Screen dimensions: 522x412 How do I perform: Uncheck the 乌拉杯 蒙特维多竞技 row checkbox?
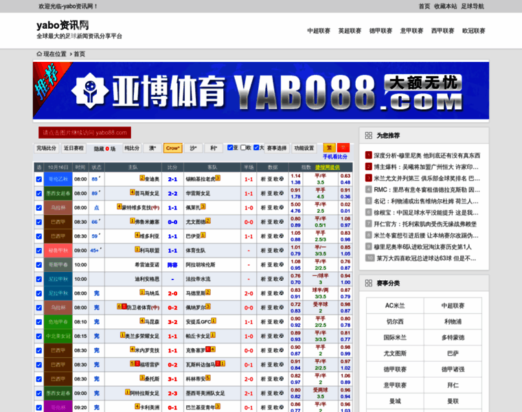(x=39, y=207)
